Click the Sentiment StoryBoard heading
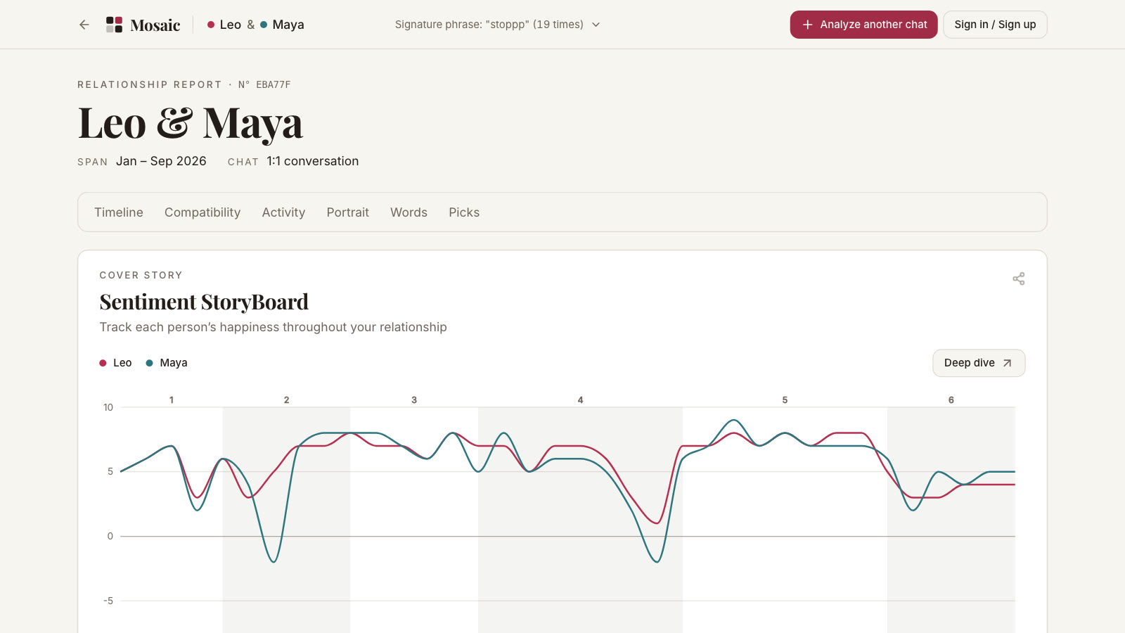Viewport: 1125px width, 633px height. tap(204, 302)
